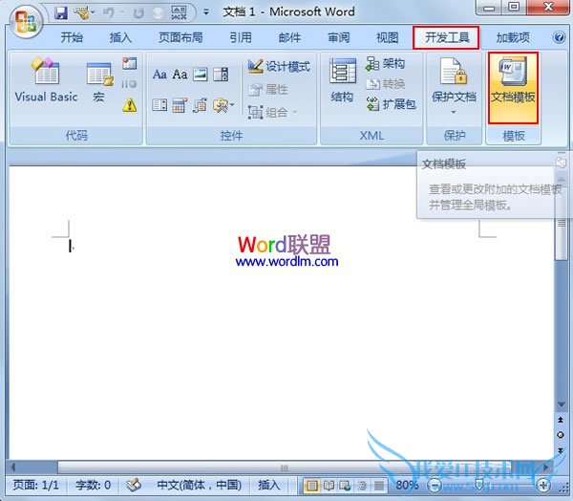Image resolution: width=573 pixels, height=501 pixels.
Task: Click Previous Page double-arrow button
Action: coord(561,420)
